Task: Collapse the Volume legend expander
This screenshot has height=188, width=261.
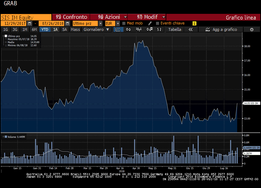Action: coord(3,137)
